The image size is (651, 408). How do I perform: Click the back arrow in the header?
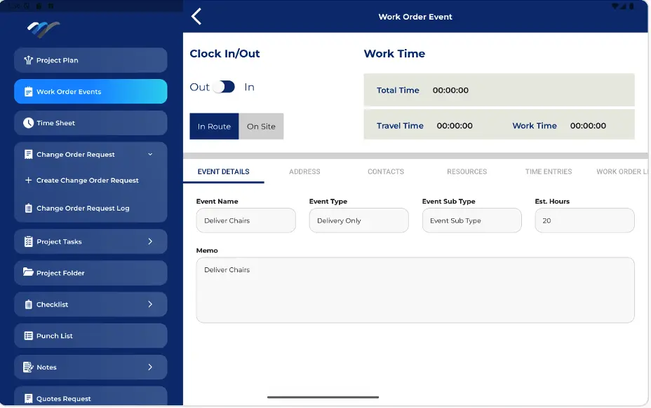196,17
